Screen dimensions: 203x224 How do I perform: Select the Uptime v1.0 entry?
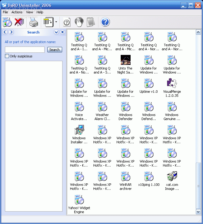coord(149,86)
